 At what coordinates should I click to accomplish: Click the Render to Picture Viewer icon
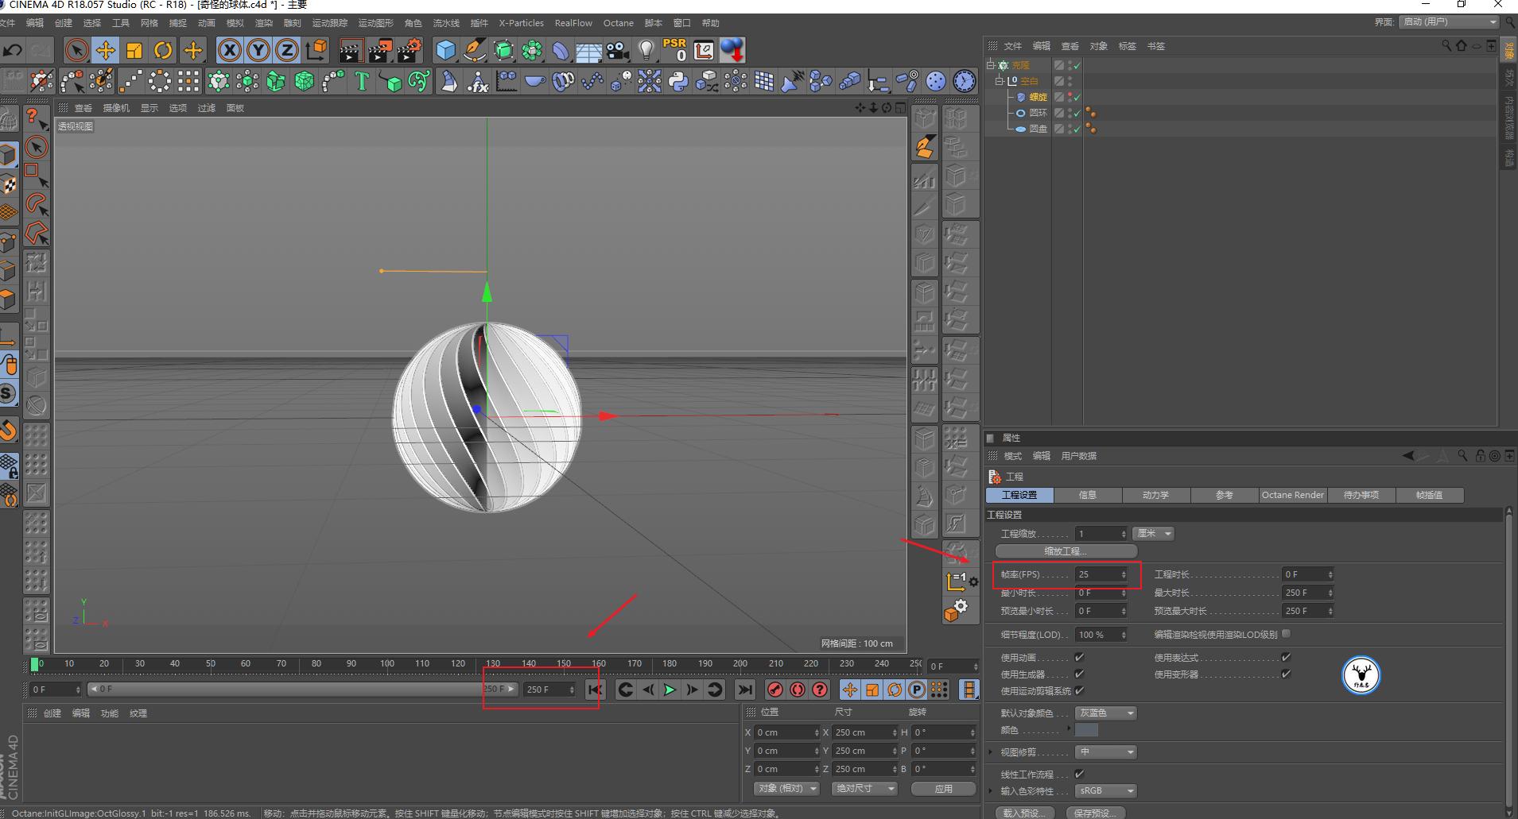379,50
